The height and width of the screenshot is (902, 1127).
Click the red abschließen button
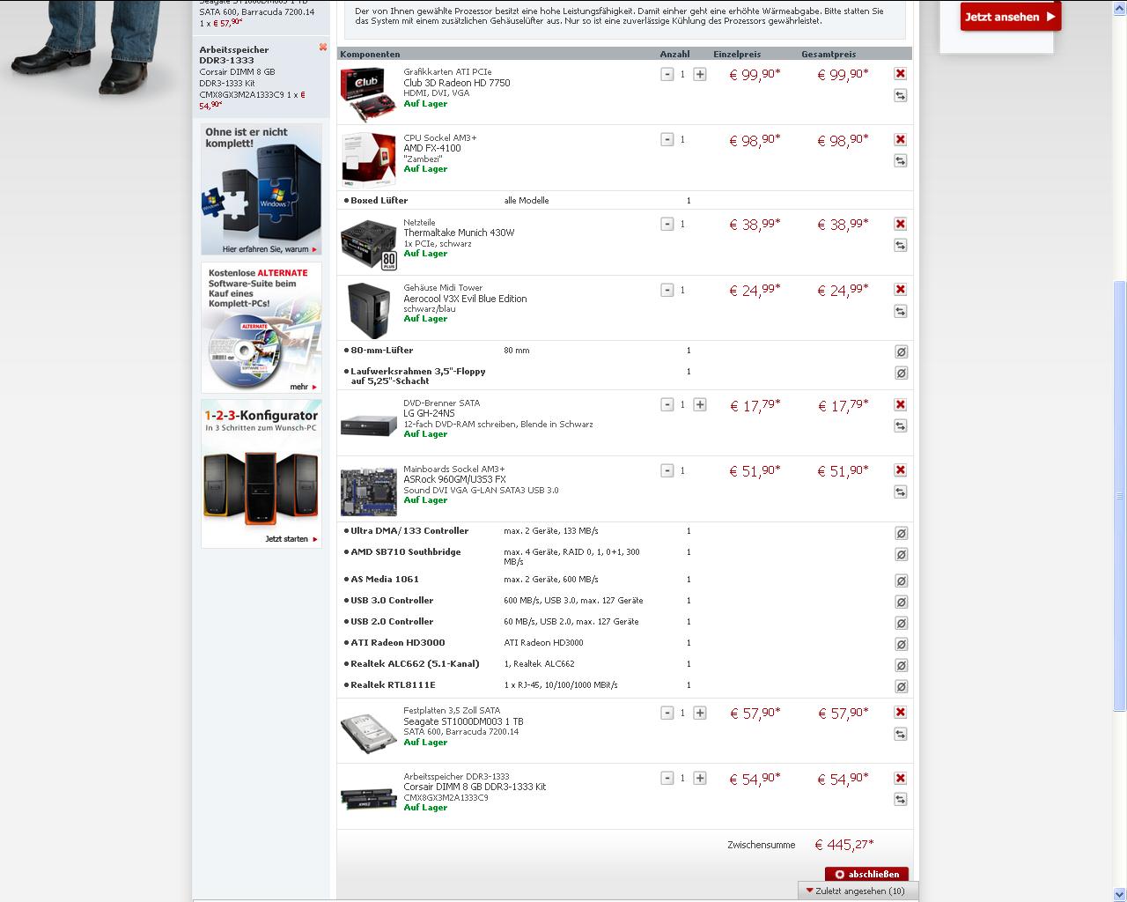click(866, 874)
